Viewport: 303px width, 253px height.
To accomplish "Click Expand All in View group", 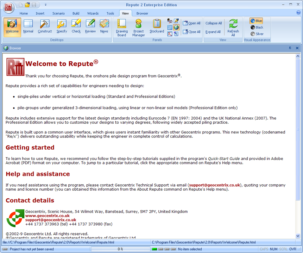I will (x=213, y=32).
